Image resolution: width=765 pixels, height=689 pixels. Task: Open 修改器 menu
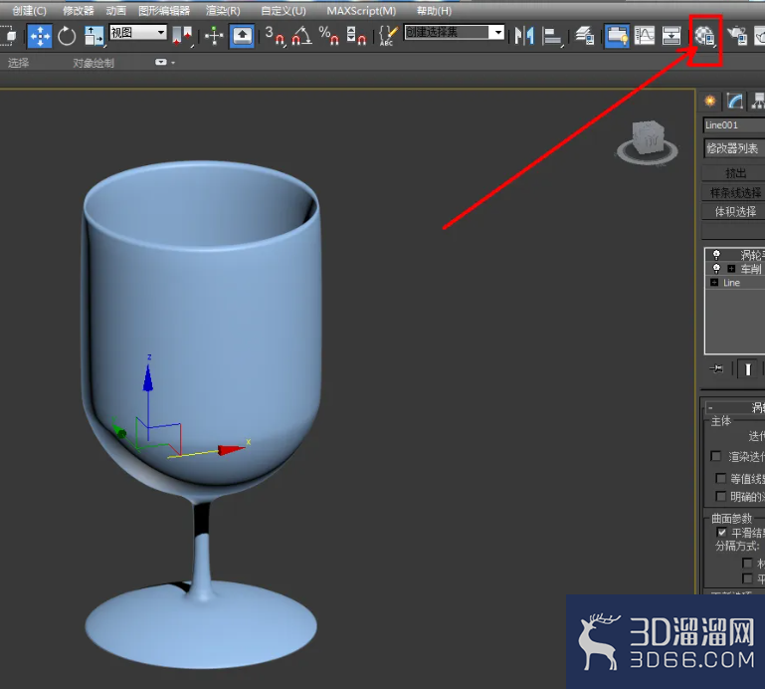pyautogui.click(x=78, y=10)
